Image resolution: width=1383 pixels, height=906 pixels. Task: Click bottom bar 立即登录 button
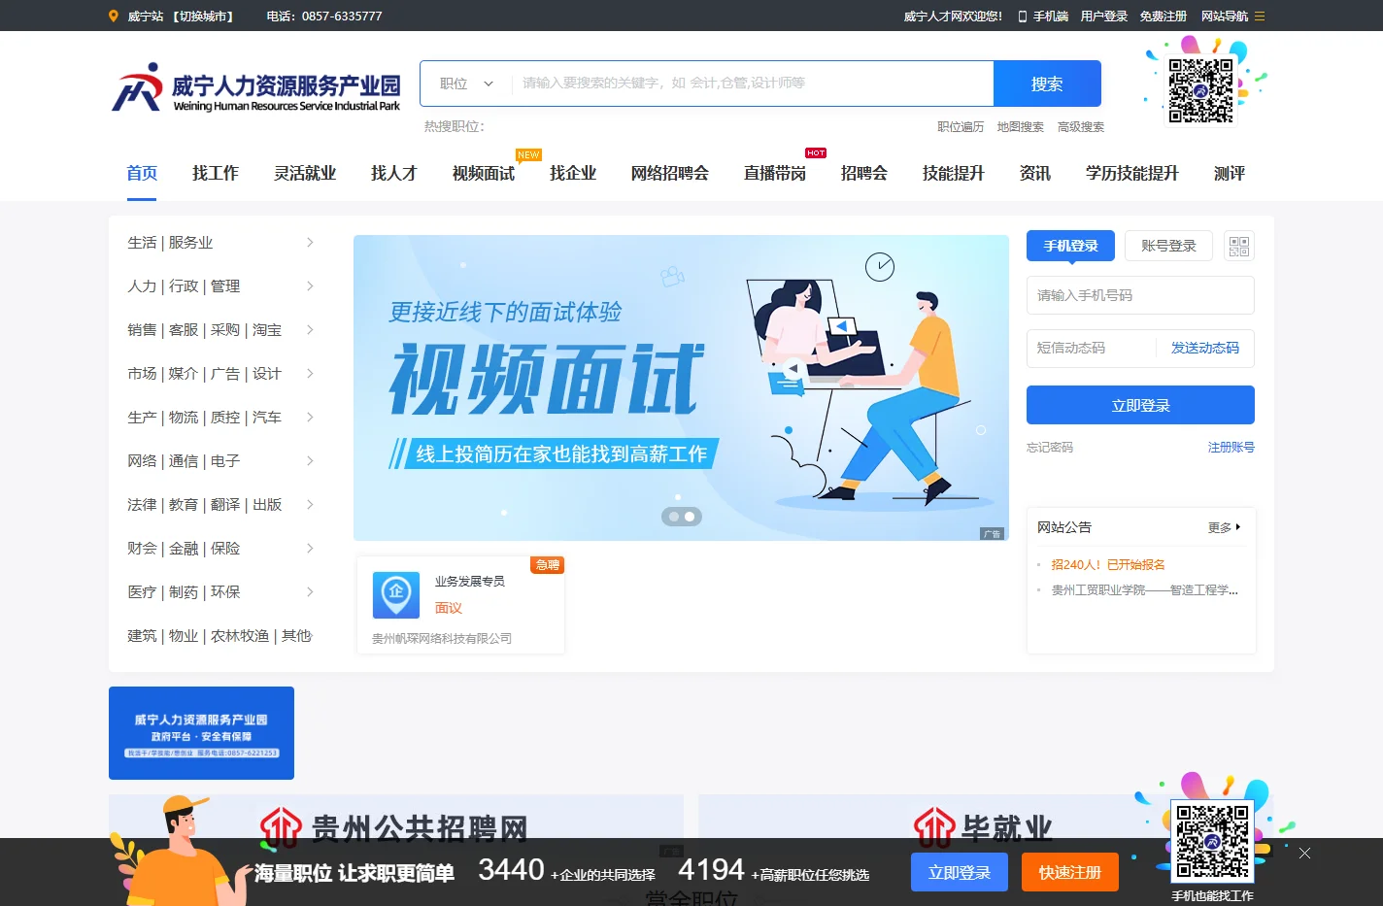(x=960, y=872)
